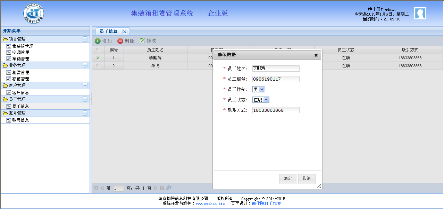This screenshot has width=444, height=209.
Task: Open the www.wushen.biz link
Action: (210, 204)
